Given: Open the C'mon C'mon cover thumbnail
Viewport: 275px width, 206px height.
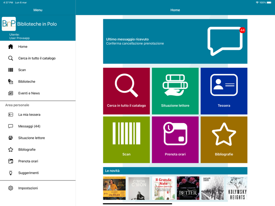Looking at the screenshot, I should (139, 188).
